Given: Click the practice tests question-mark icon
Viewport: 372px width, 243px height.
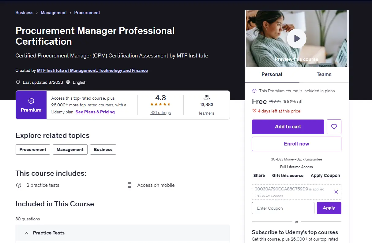Looking at the screenshot, I should (19, 185).
